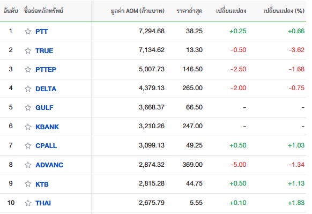Star the KTB stock row

tap(28, 183)
